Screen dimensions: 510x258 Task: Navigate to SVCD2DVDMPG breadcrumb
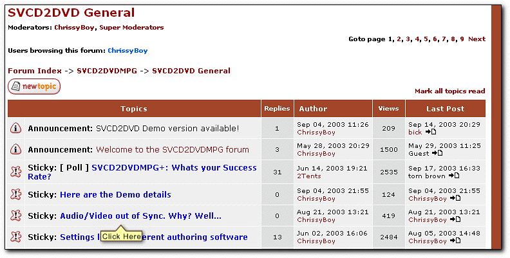point(107,71)
